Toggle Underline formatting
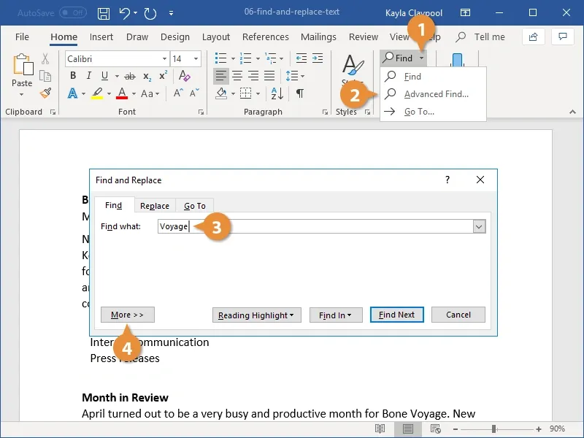This screenshot has width=584, height=438. (104, 76)
